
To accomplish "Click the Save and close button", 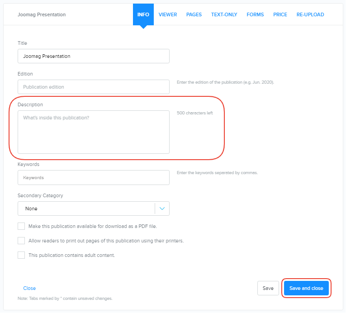I will pos(306,288).
